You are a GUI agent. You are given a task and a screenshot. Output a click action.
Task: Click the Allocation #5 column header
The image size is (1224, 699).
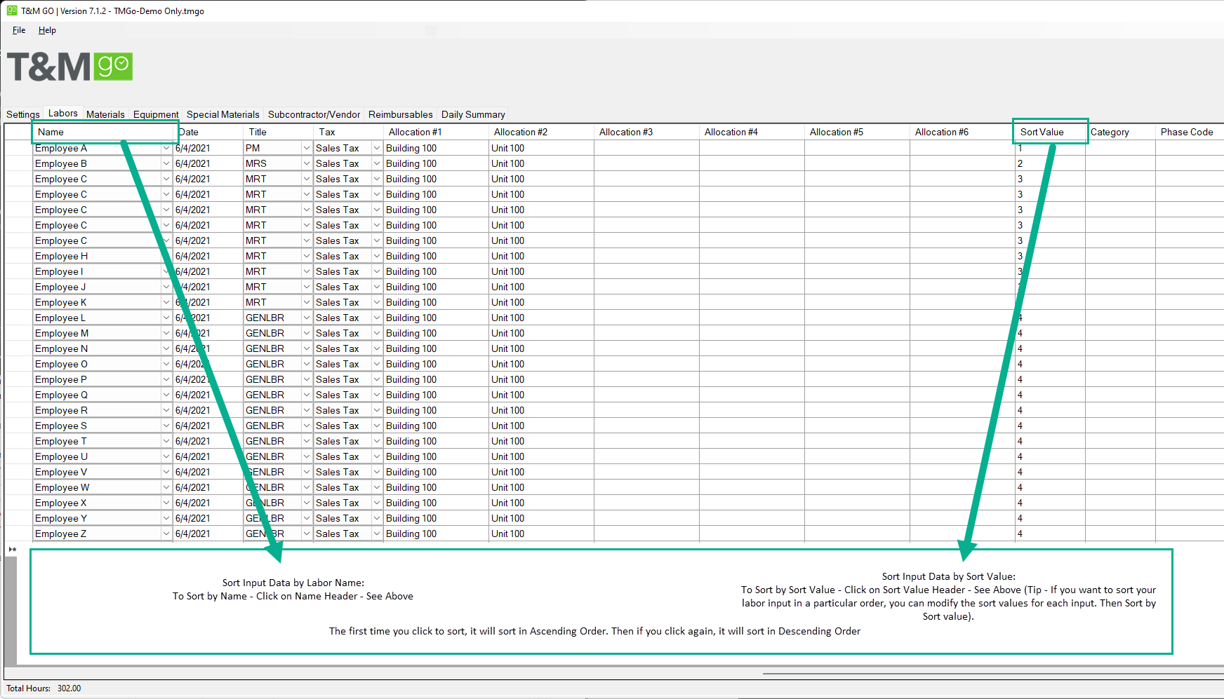858,132
